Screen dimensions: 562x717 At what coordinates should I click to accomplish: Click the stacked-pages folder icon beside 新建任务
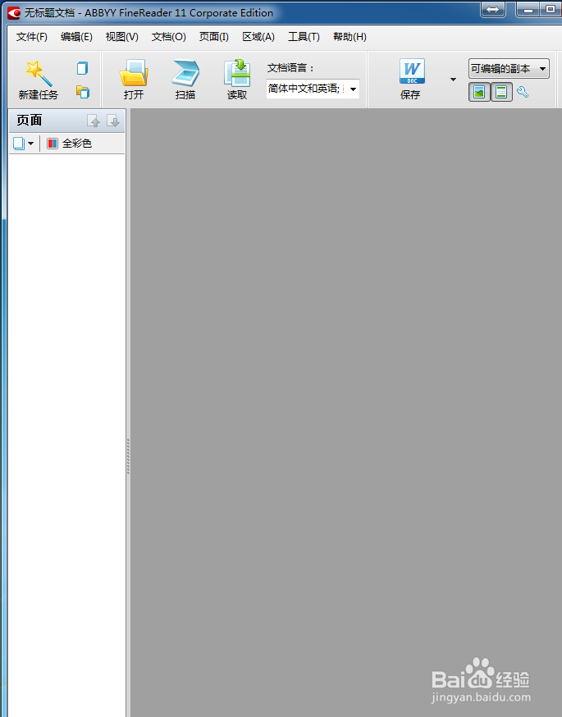pos(82,92)
